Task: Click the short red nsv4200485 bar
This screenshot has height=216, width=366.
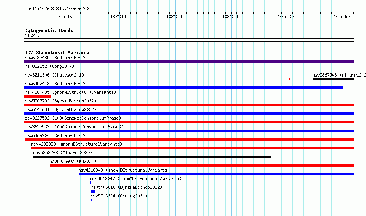Action: coord(37,96)
